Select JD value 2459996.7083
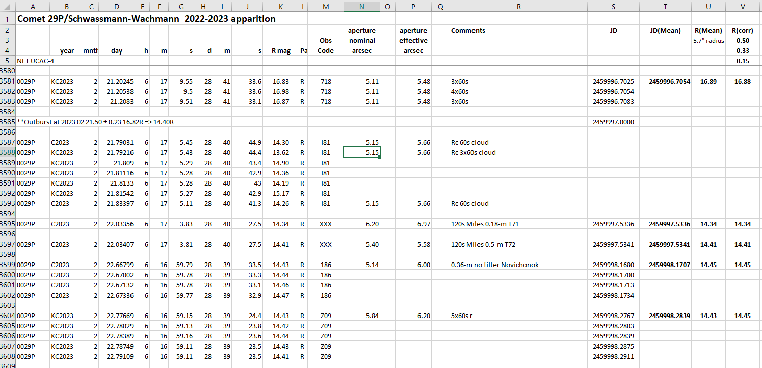Viewport: 762px width, 368px height. coord(613,101)
